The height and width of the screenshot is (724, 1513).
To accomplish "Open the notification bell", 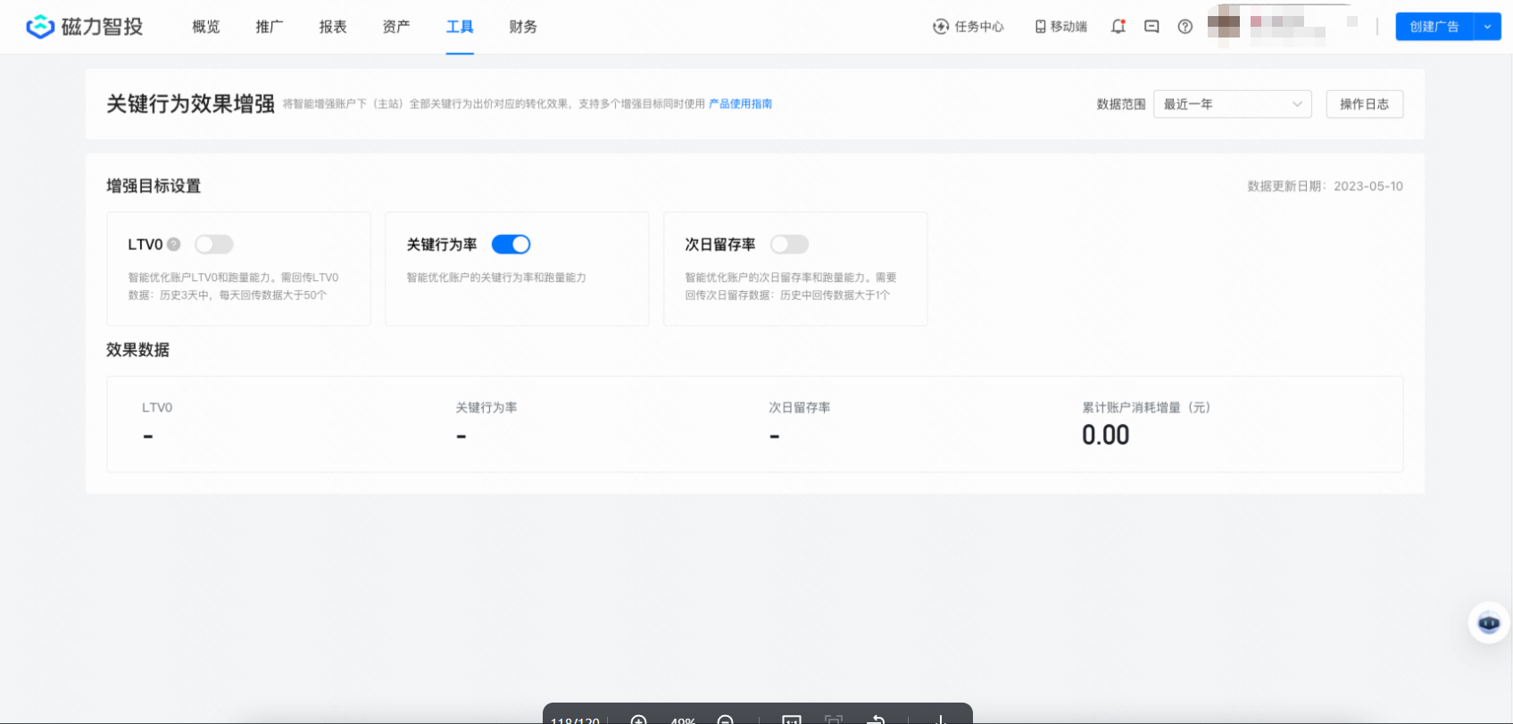I will pos(1118,27).
